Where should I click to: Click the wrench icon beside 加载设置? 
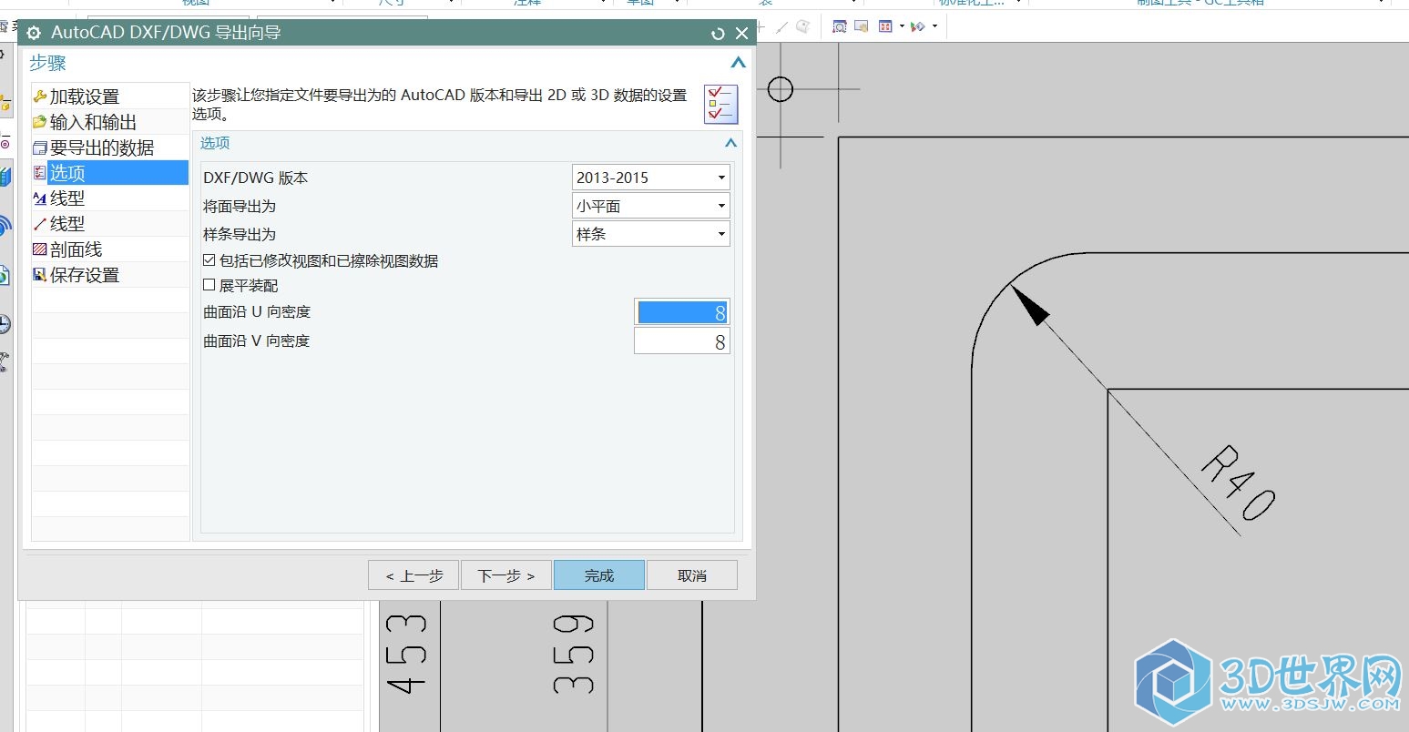[x=39, y=97]
